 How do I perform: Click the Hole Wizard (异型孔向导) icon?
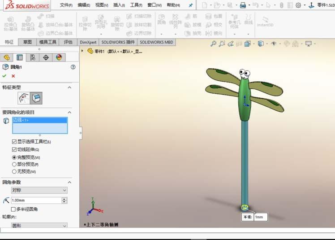[101, 22]
